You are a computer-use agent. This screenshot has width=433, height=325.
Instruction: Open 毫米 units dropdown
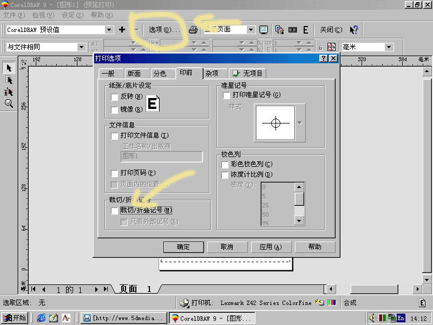pyautogui.click(x=389, y=47)
